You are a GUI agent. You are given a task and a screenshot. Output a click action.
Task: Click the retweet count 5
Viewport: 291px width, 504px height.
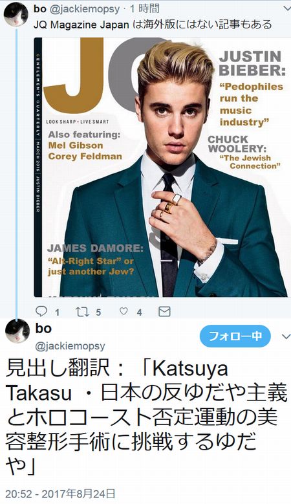pyautogui.click(x=98, y=312)
